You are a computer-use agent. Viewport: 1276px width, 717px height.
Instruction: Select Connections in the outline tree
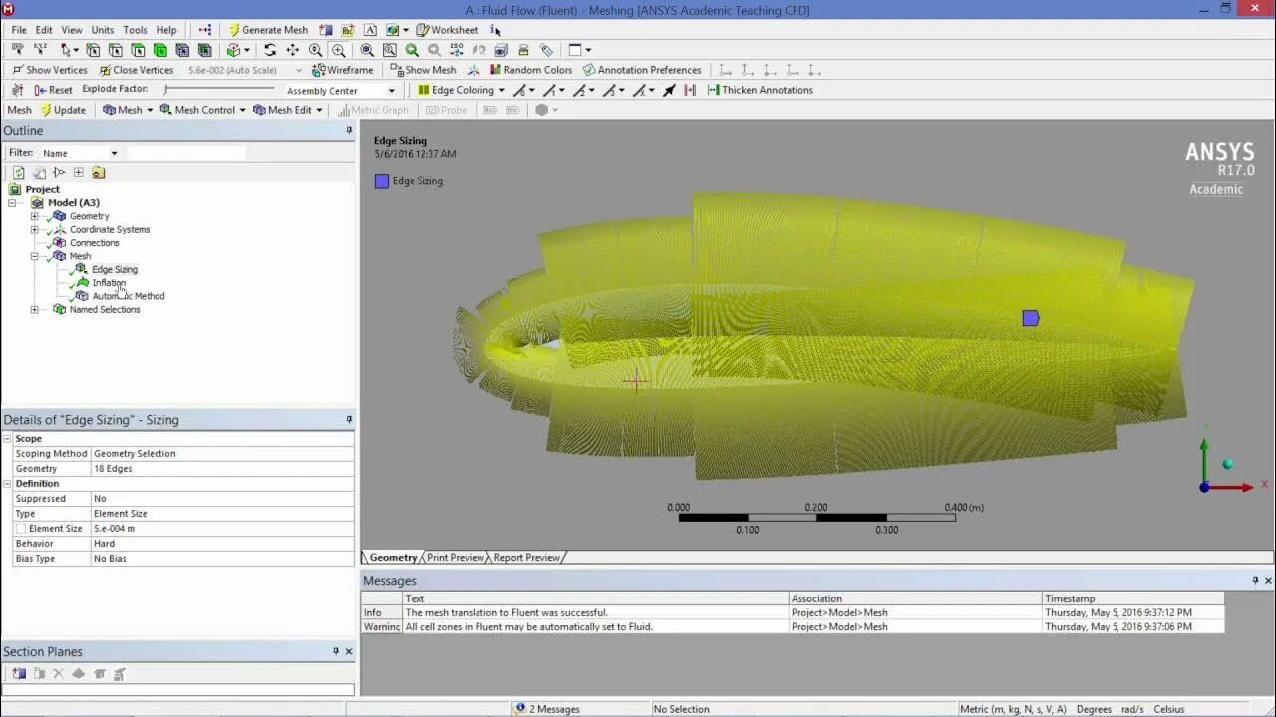point(94,243)
